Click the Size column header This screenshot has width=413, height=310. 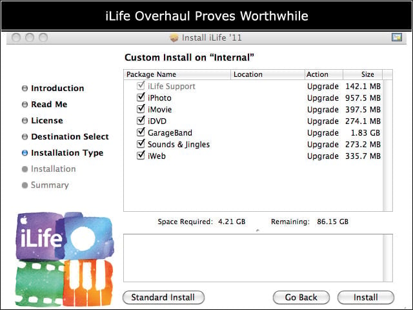click(x=363, y=75)
